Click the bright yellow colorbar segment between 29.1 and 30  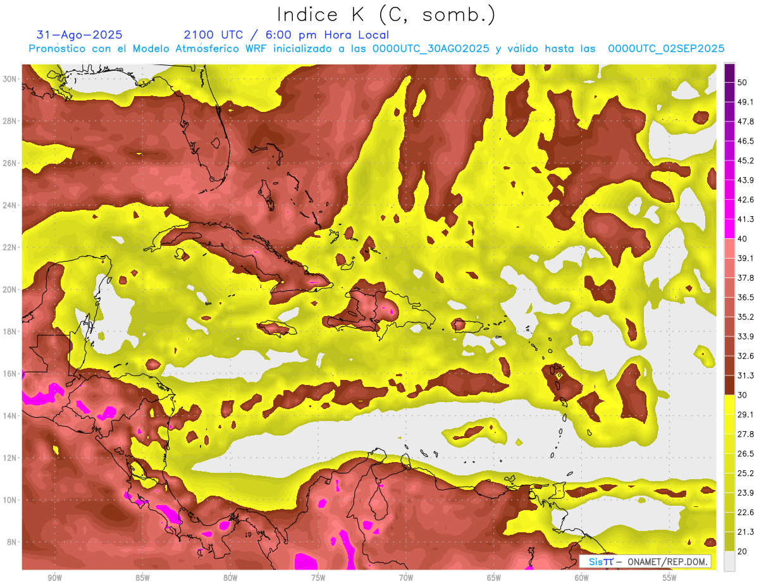tap(729, 405)
